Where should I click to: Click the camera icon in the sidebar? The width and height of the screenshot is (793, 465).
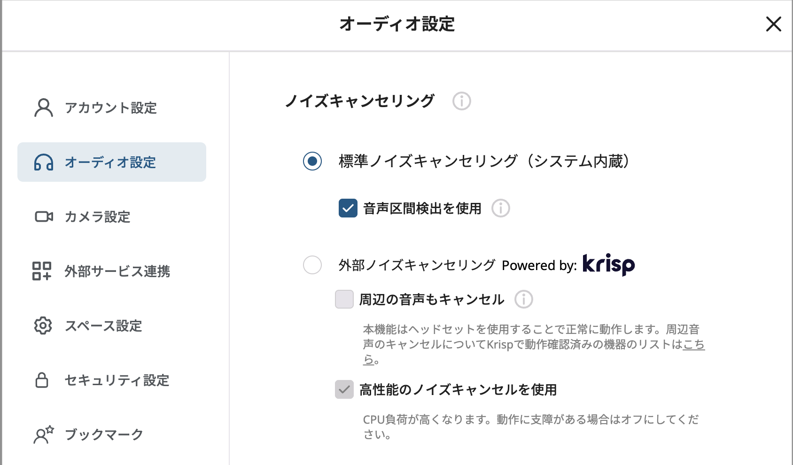pyautogui.click(x=43, y=217)
